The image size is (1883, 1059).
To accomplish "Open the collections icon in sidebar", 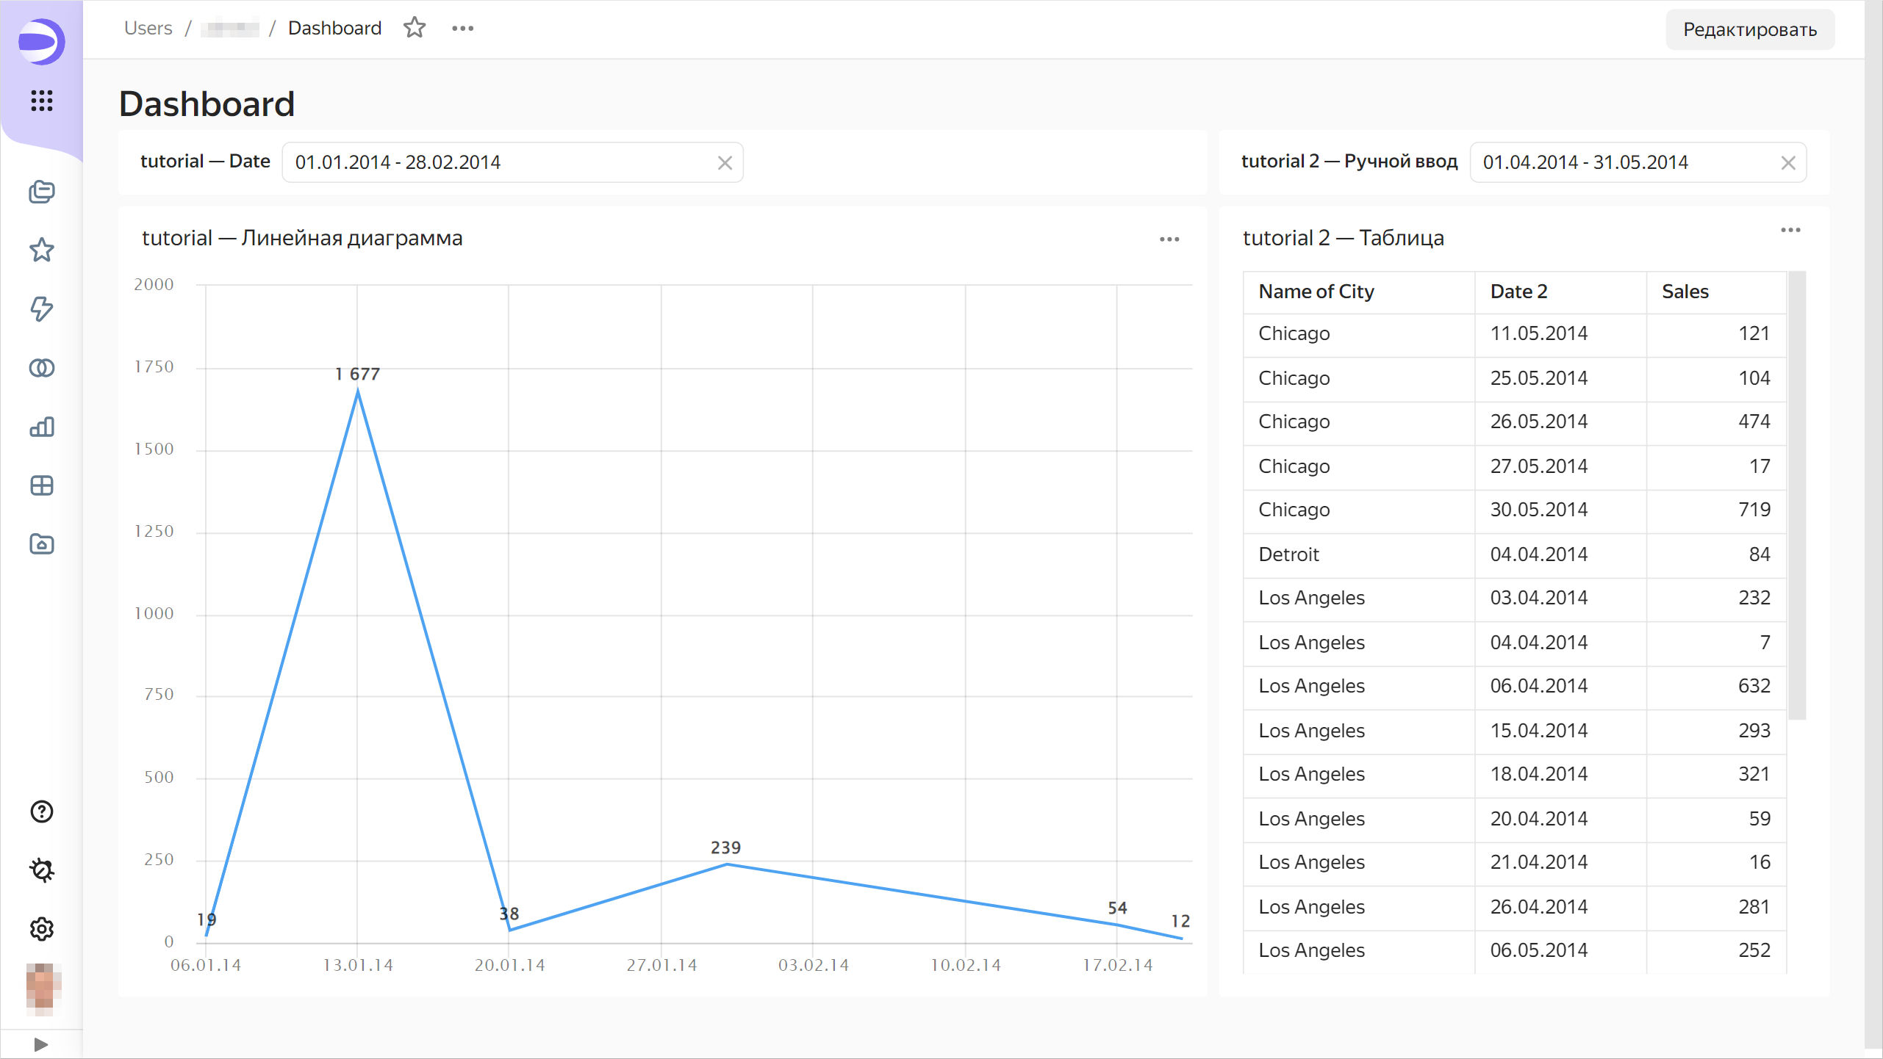I will [x=42, y=192].
